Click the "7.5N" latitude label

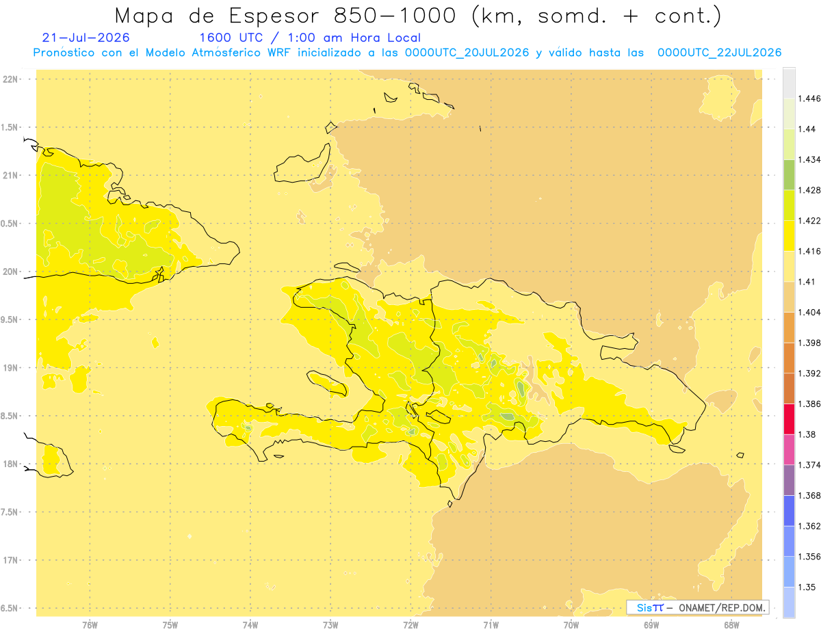tap(10, 512)
